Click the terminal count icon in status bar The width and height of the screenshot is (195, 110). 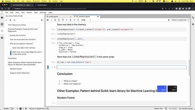click(20, 108)
